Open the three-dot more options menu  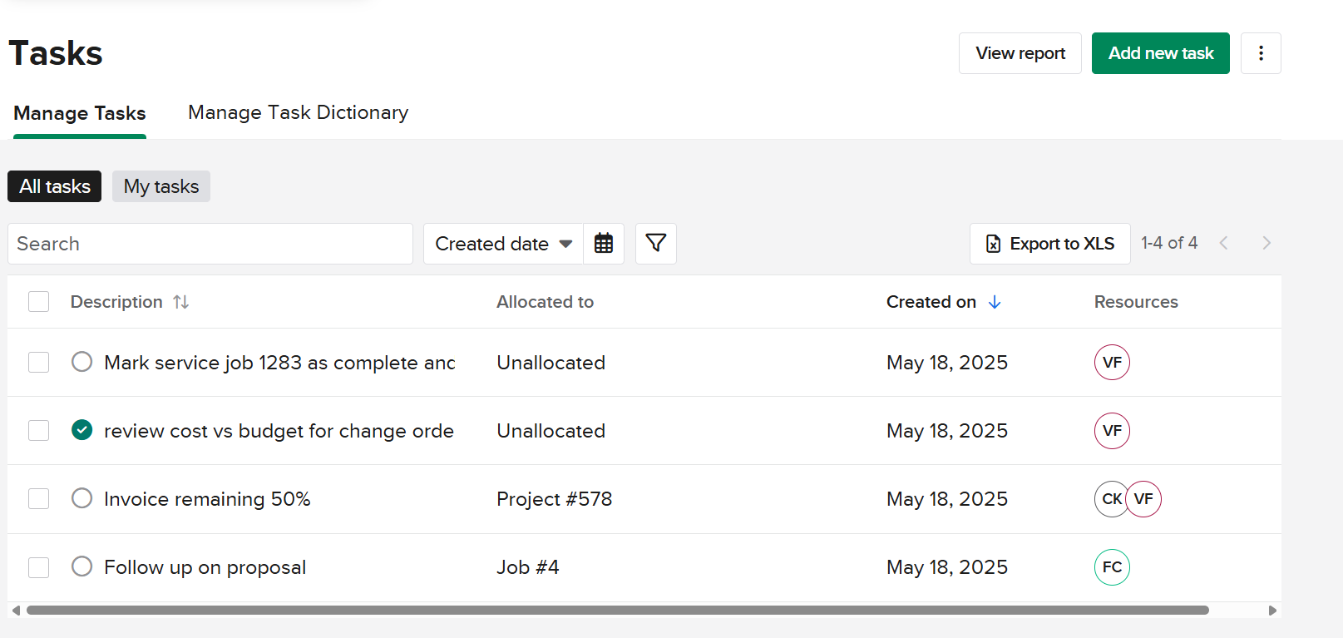pyautogui.click(x=1261, y=53)
